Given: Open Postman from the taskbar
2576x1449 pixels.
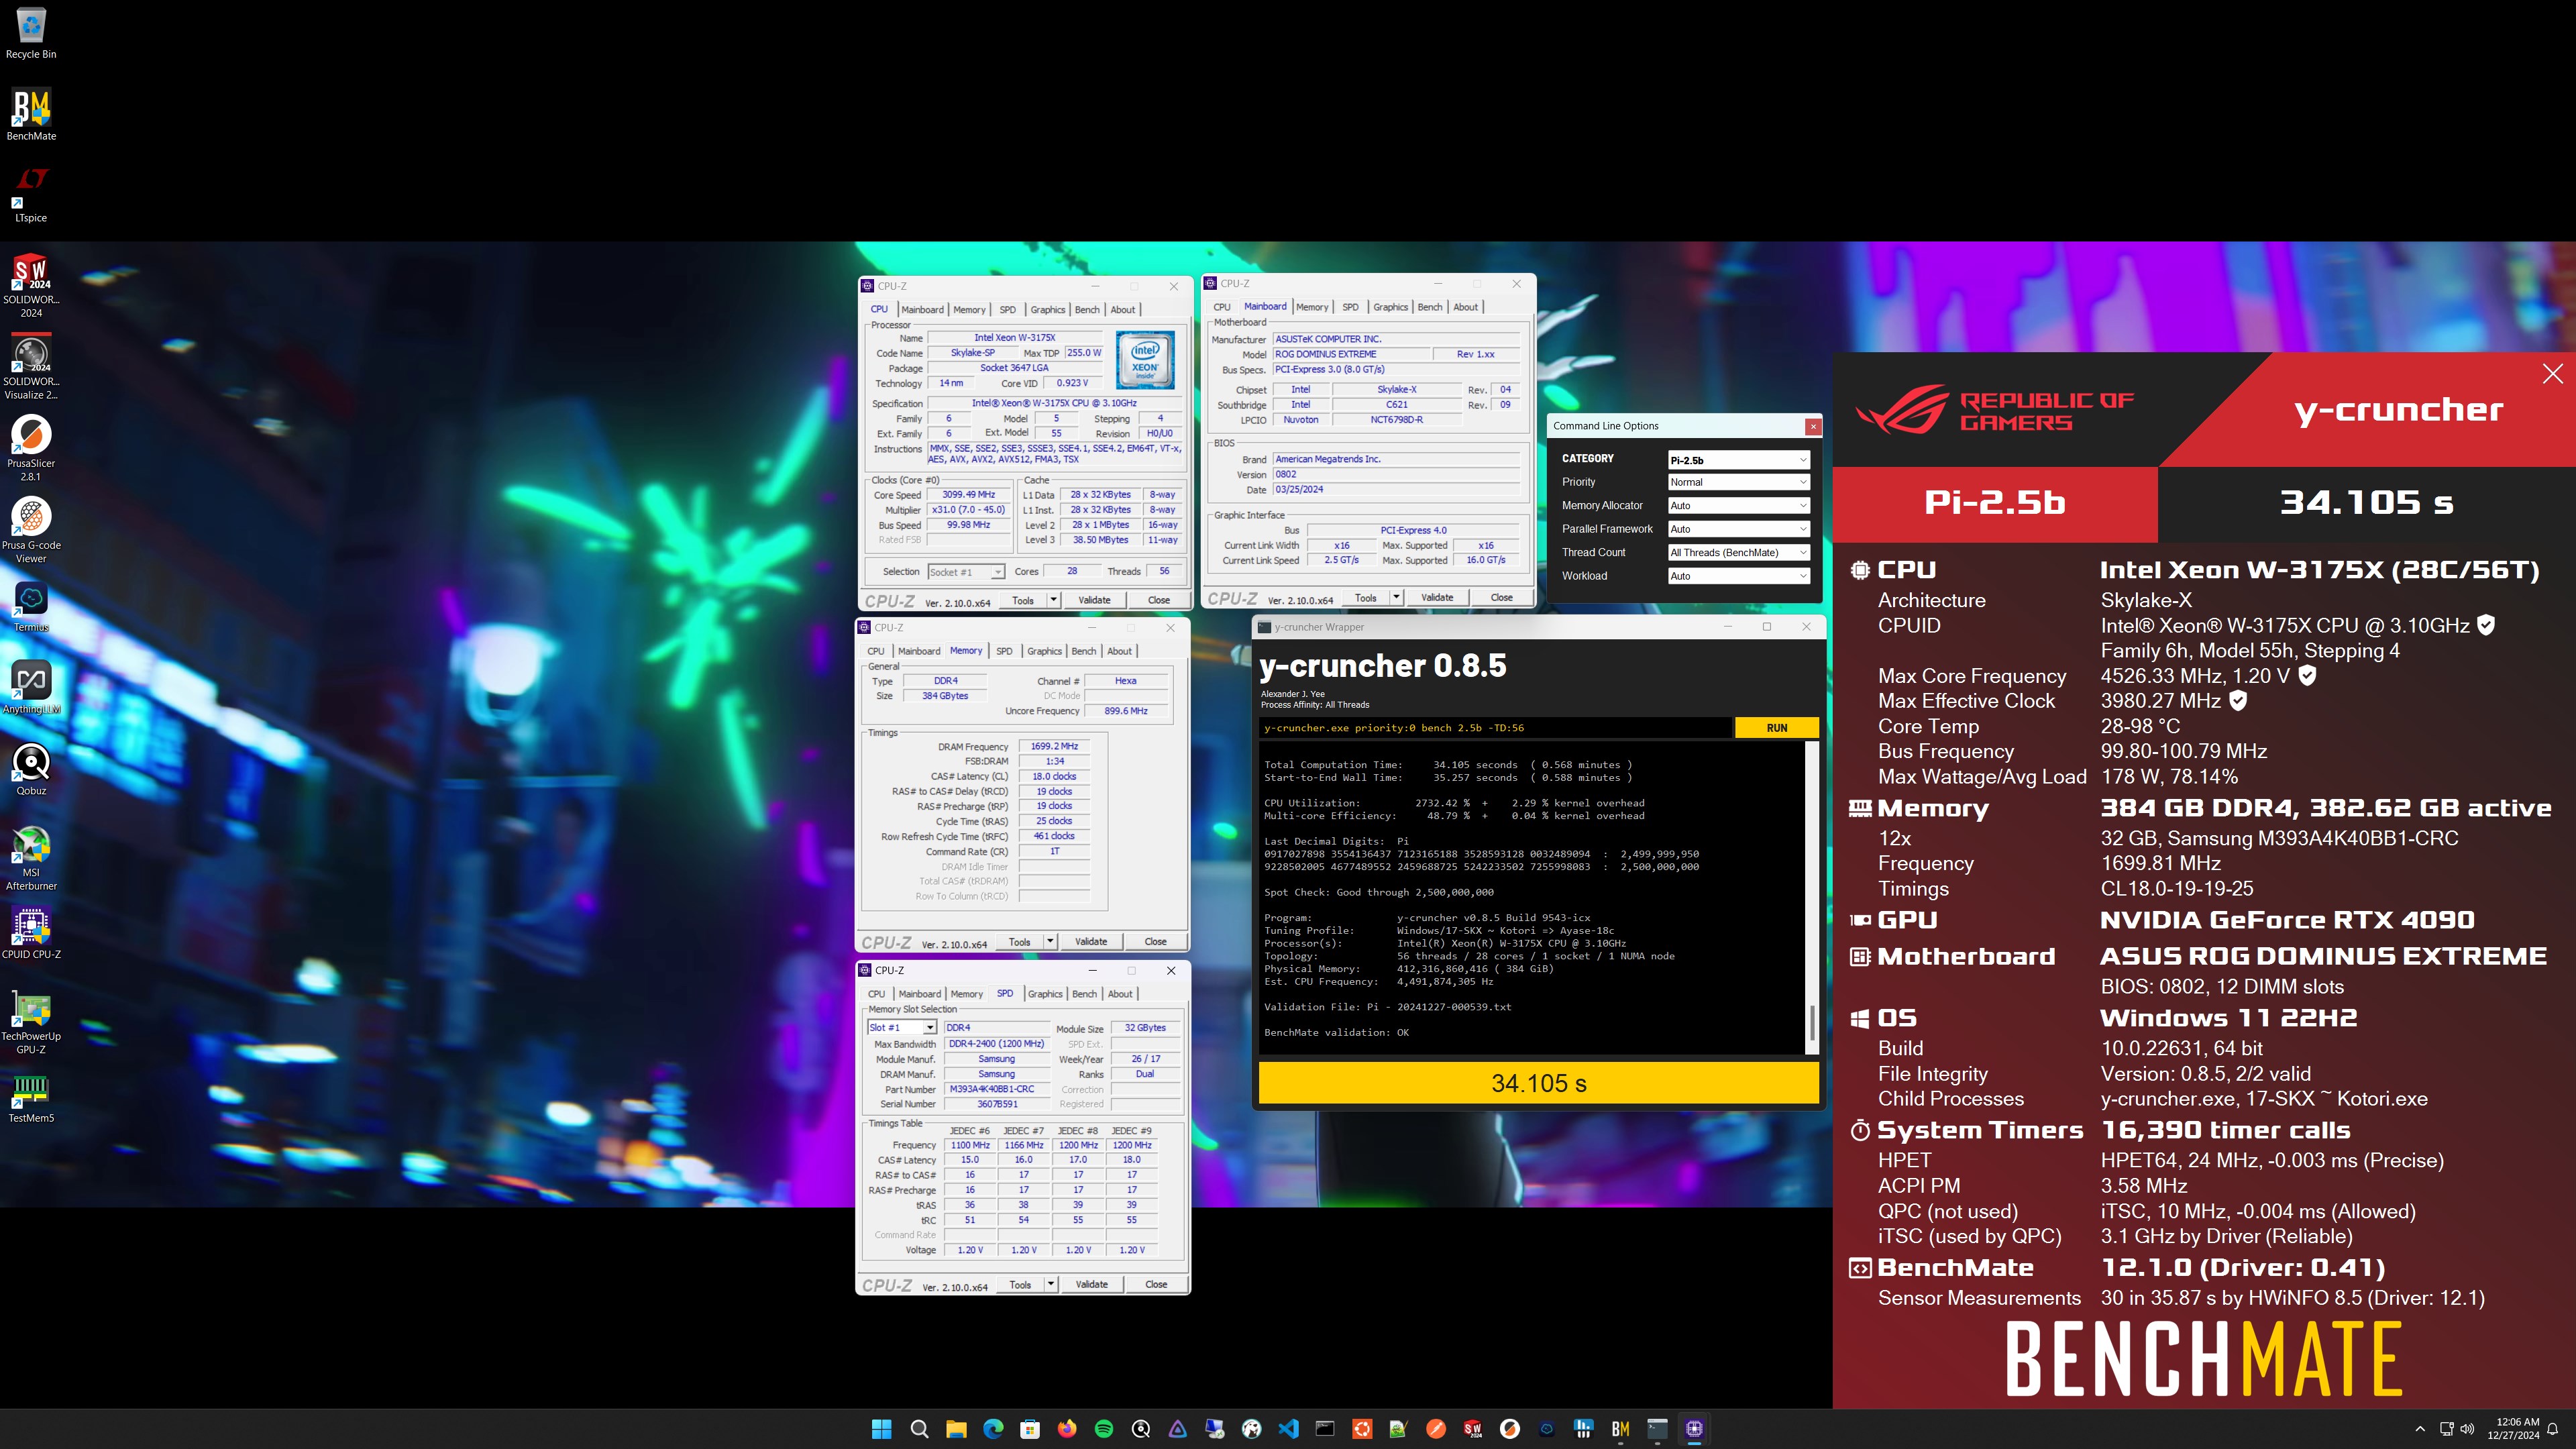Looking at the screenshot, I should point(1436,1429).
